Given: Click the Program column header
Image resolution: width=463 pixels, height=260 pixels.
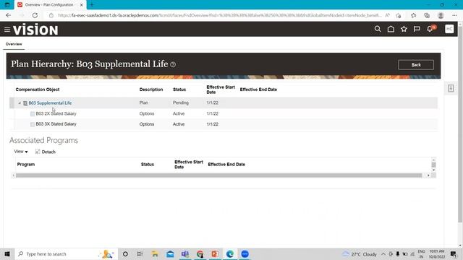Looking at the screenshot, I should [26, 164].
